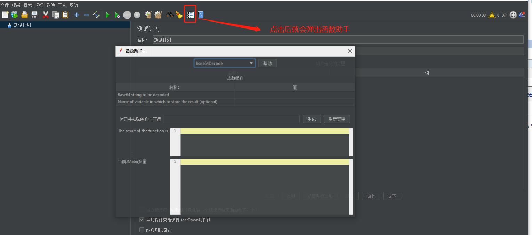The image size is (532, 235).
Task: Click the Open file folder icon
Action: [25, 15]
